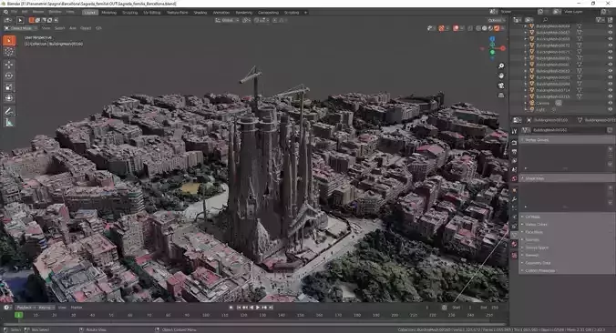Image resolution: width=616 pixels, height=333 pixels.
Task: Click the timeline End frame field
Action: [x=490, y=308]
